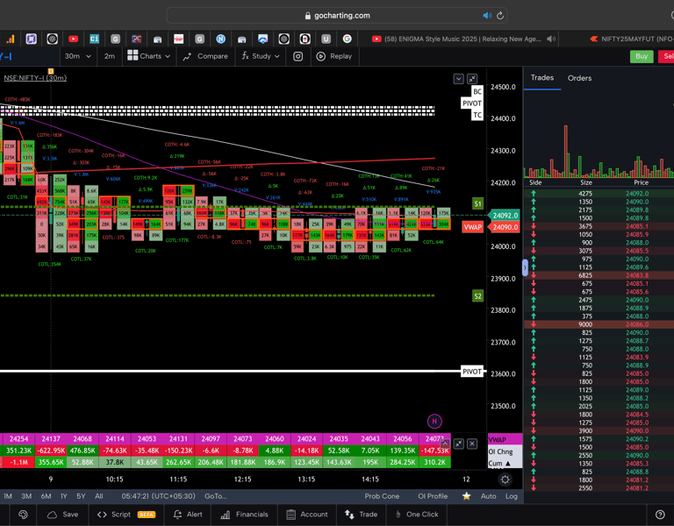674x526 pixels.
Task: Open the U bookmark icon
Action: [326, 39]
